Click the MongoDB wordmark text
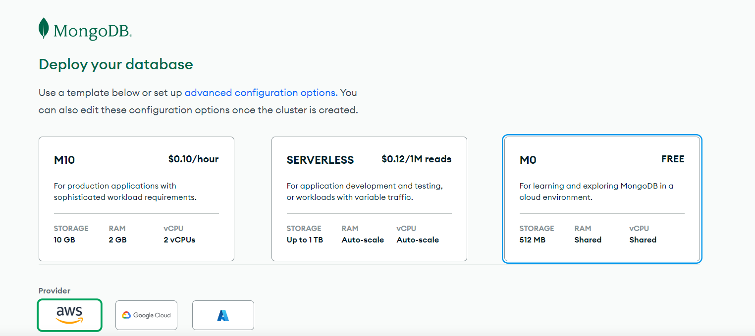 pos(92,31)
